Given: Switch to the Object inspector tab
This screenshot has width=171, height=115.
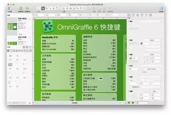Looking at the screenshot, I should (129, 15).
